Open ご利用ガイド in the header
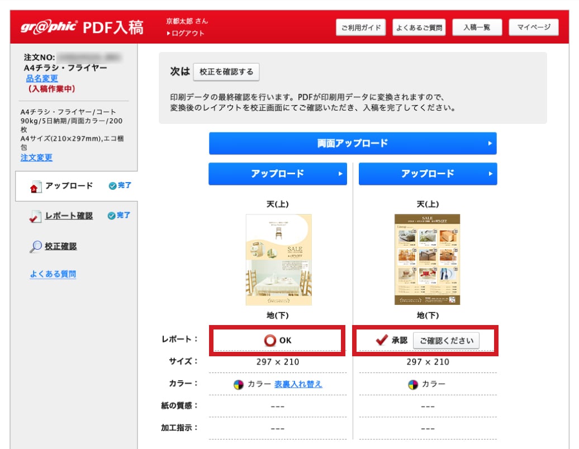Image resolution: width=579 pixels, height=449 pixels. [360, 27]
